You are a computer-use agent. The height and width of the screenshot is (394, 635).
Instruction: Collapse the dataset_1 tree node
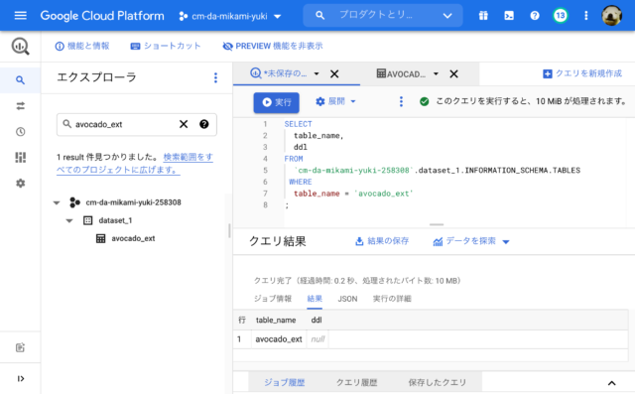[x=69, y=221]
